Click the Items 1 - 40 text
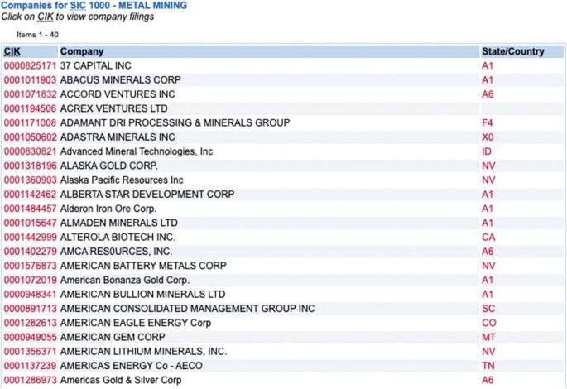Viewport: 567px width, 389px height. [x=37, y=35]
